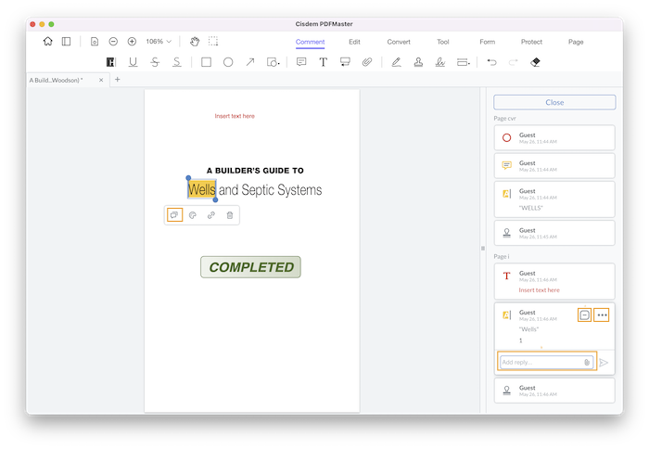Switch to the Page tab

pyautogui.click(x=576, y=42)
